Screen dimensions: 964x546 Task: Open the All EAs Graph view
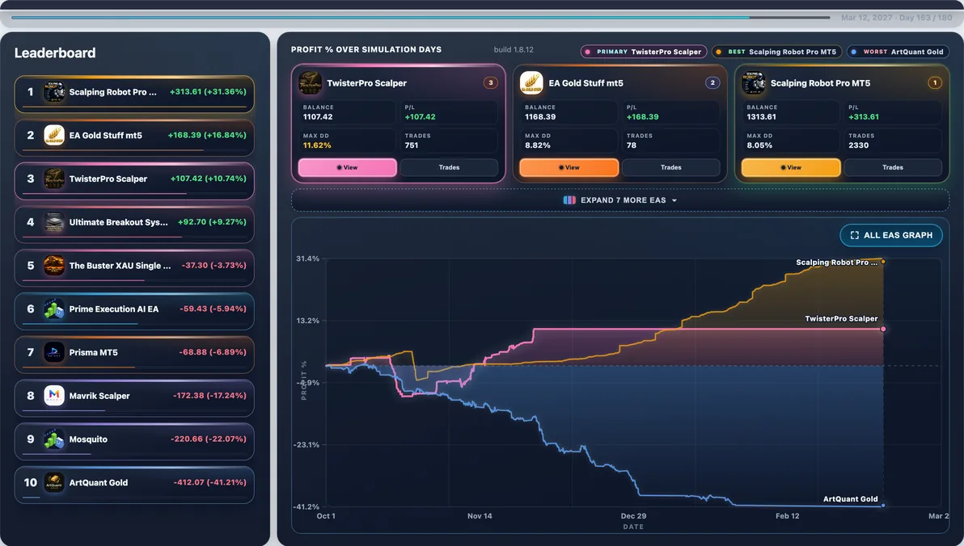(891, 235)
